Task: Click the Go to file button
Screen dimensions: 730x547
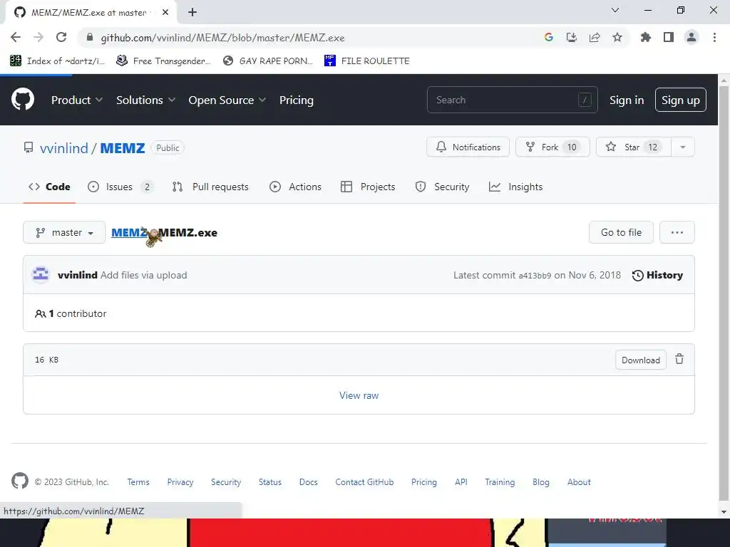Action: pos(621,232)
